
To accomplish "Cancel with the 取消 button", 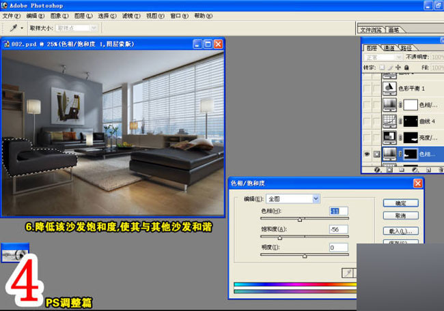I will point(401,216).
